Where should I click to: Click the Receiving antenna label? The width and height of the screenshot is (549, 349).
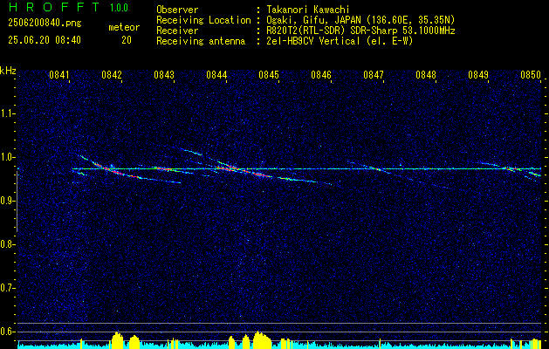tap(201, 41)
